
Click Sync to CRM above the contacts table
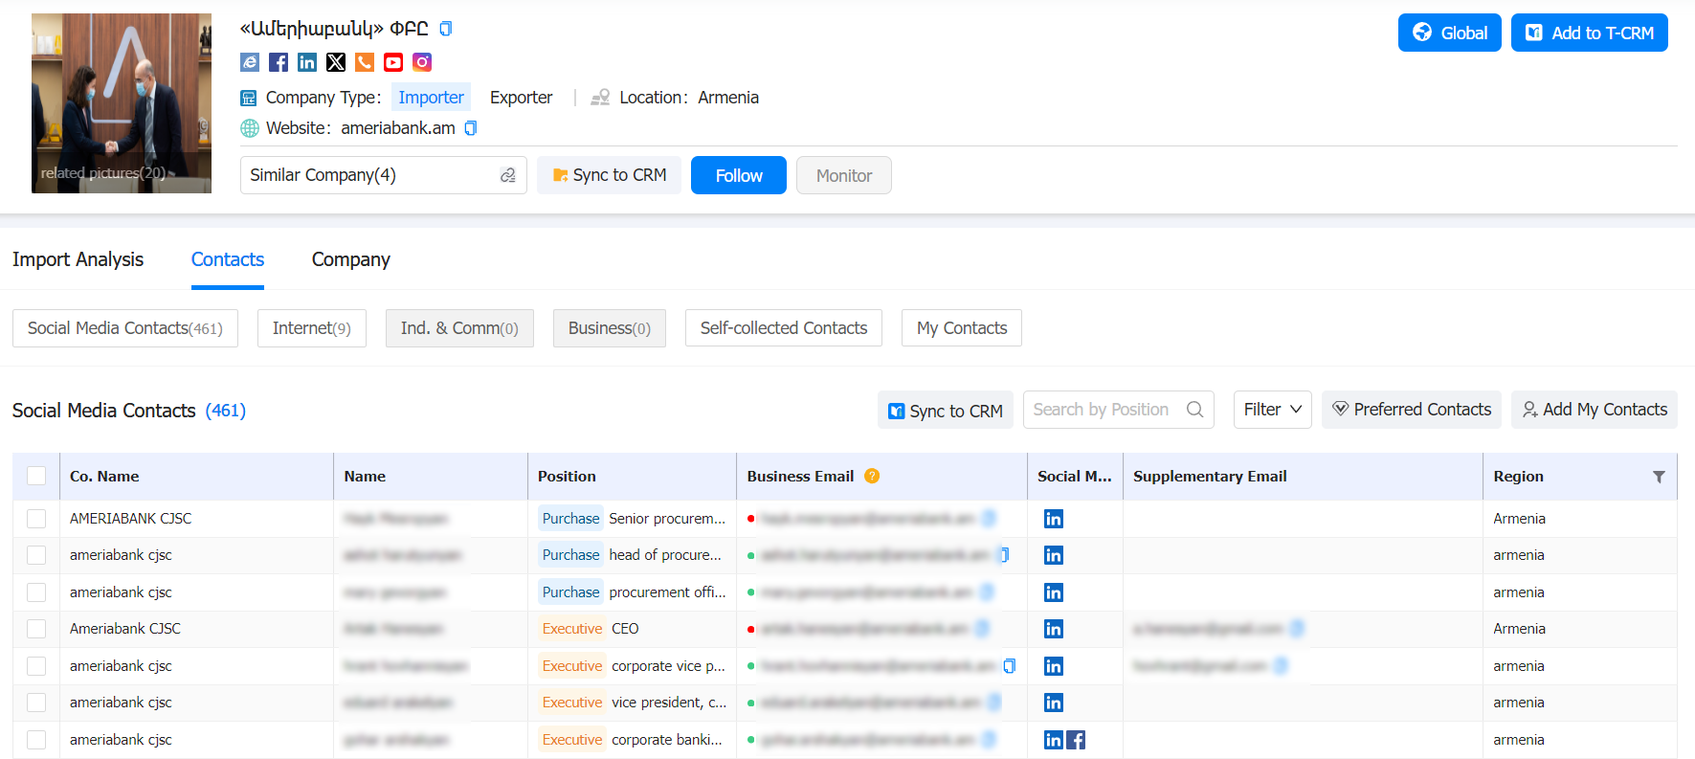click(946, 410)
